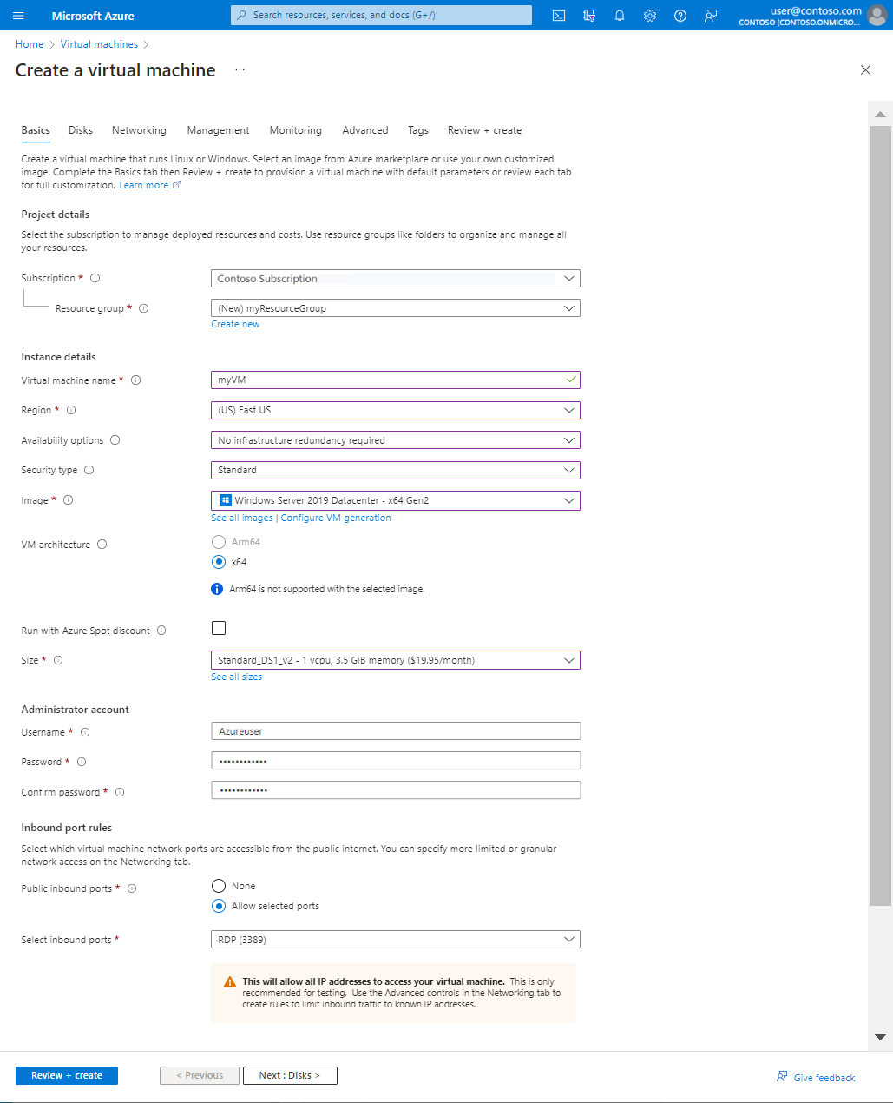This screenshot has width=893, height=1103.
Task: Focus the top search resources box
Action: click(381, 15)
